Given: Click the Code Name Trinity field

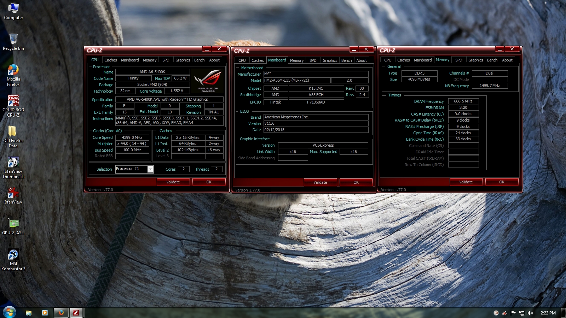Looking at the screenshot, I should (133, 78).
